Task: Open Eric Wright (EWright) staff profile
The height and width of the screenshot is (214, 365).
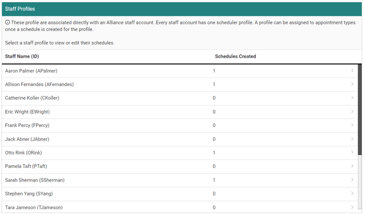Action: [x=29, y=112]
